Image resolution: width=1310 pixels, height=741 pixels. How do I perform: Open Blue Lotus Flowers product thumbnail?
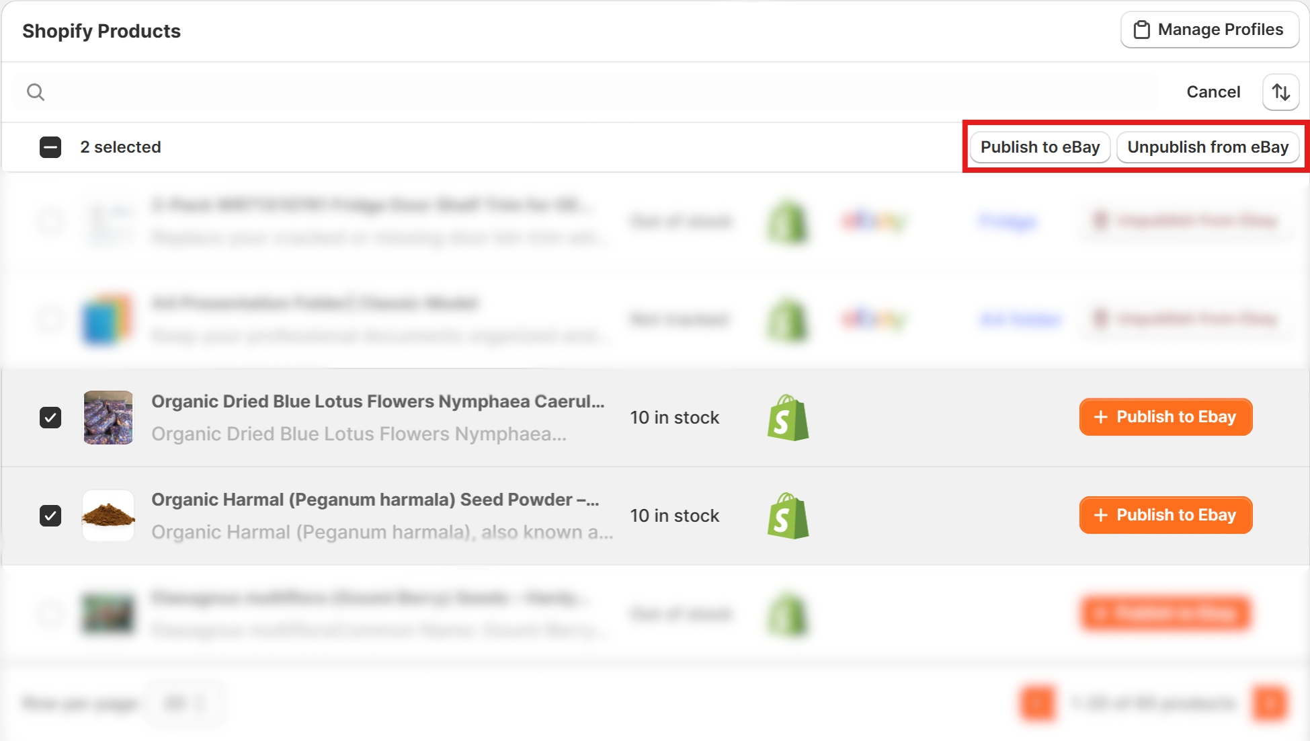pos(108,418)
